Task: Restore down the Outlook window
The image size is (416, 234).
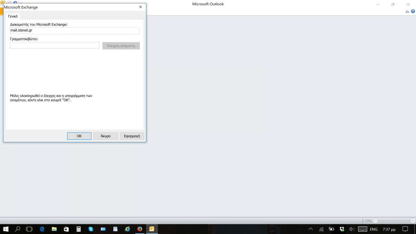Action: click(x=393, y=4)
